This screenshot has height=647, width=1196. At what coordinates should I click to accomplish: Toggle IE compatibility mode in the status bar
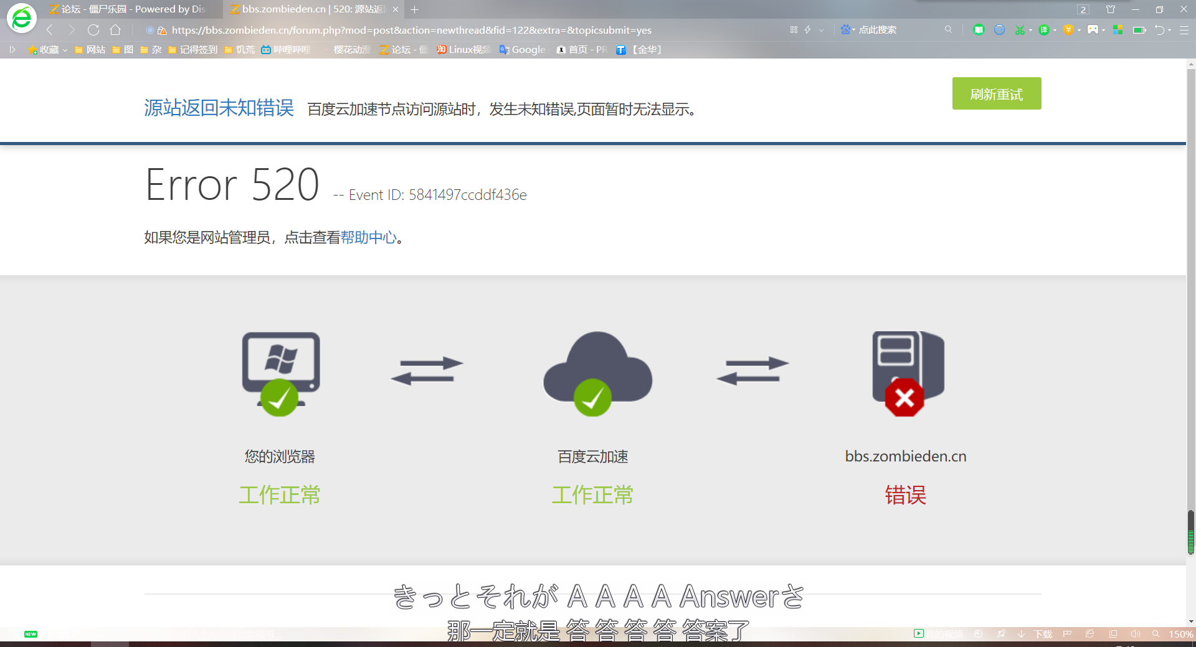click(x=1090, y=634)
